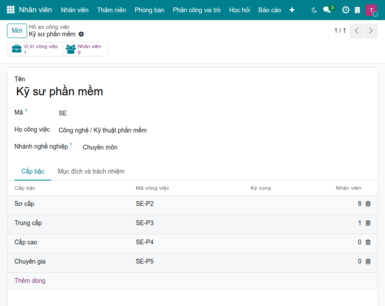Delete the Trung cấp row
The height and width of the screenshot is (306, 385).
coord(368,223)
